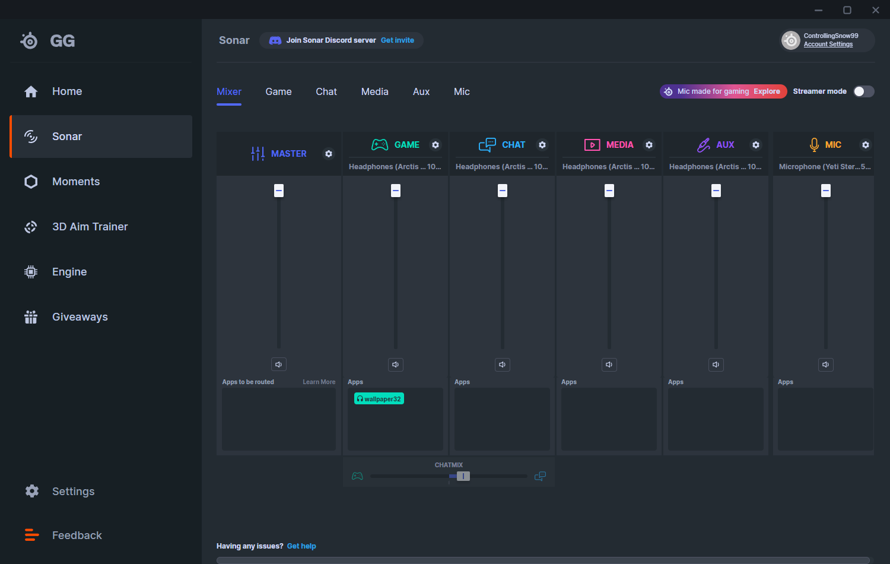Open MEDIA output device dropdown
This screenshot has height=564, width=890.
[609, 167]
